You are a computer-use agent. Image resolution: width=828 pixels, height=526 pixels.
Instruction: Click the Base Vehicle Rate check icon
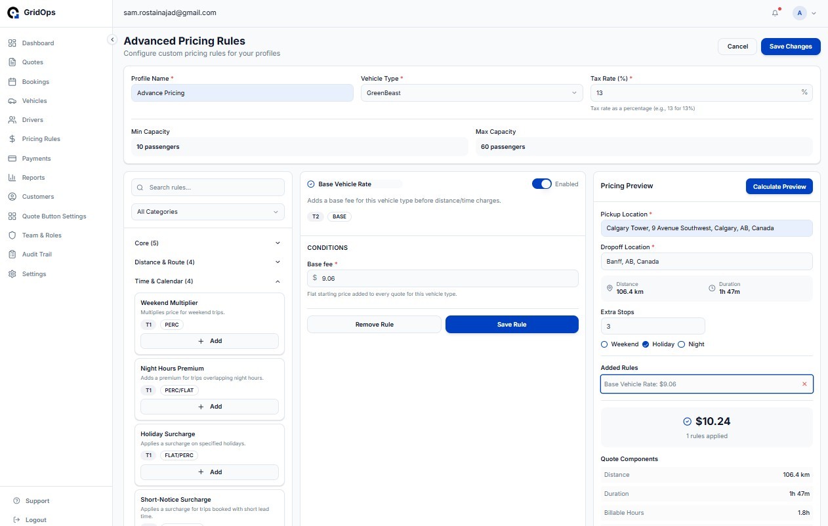[311, 184]
